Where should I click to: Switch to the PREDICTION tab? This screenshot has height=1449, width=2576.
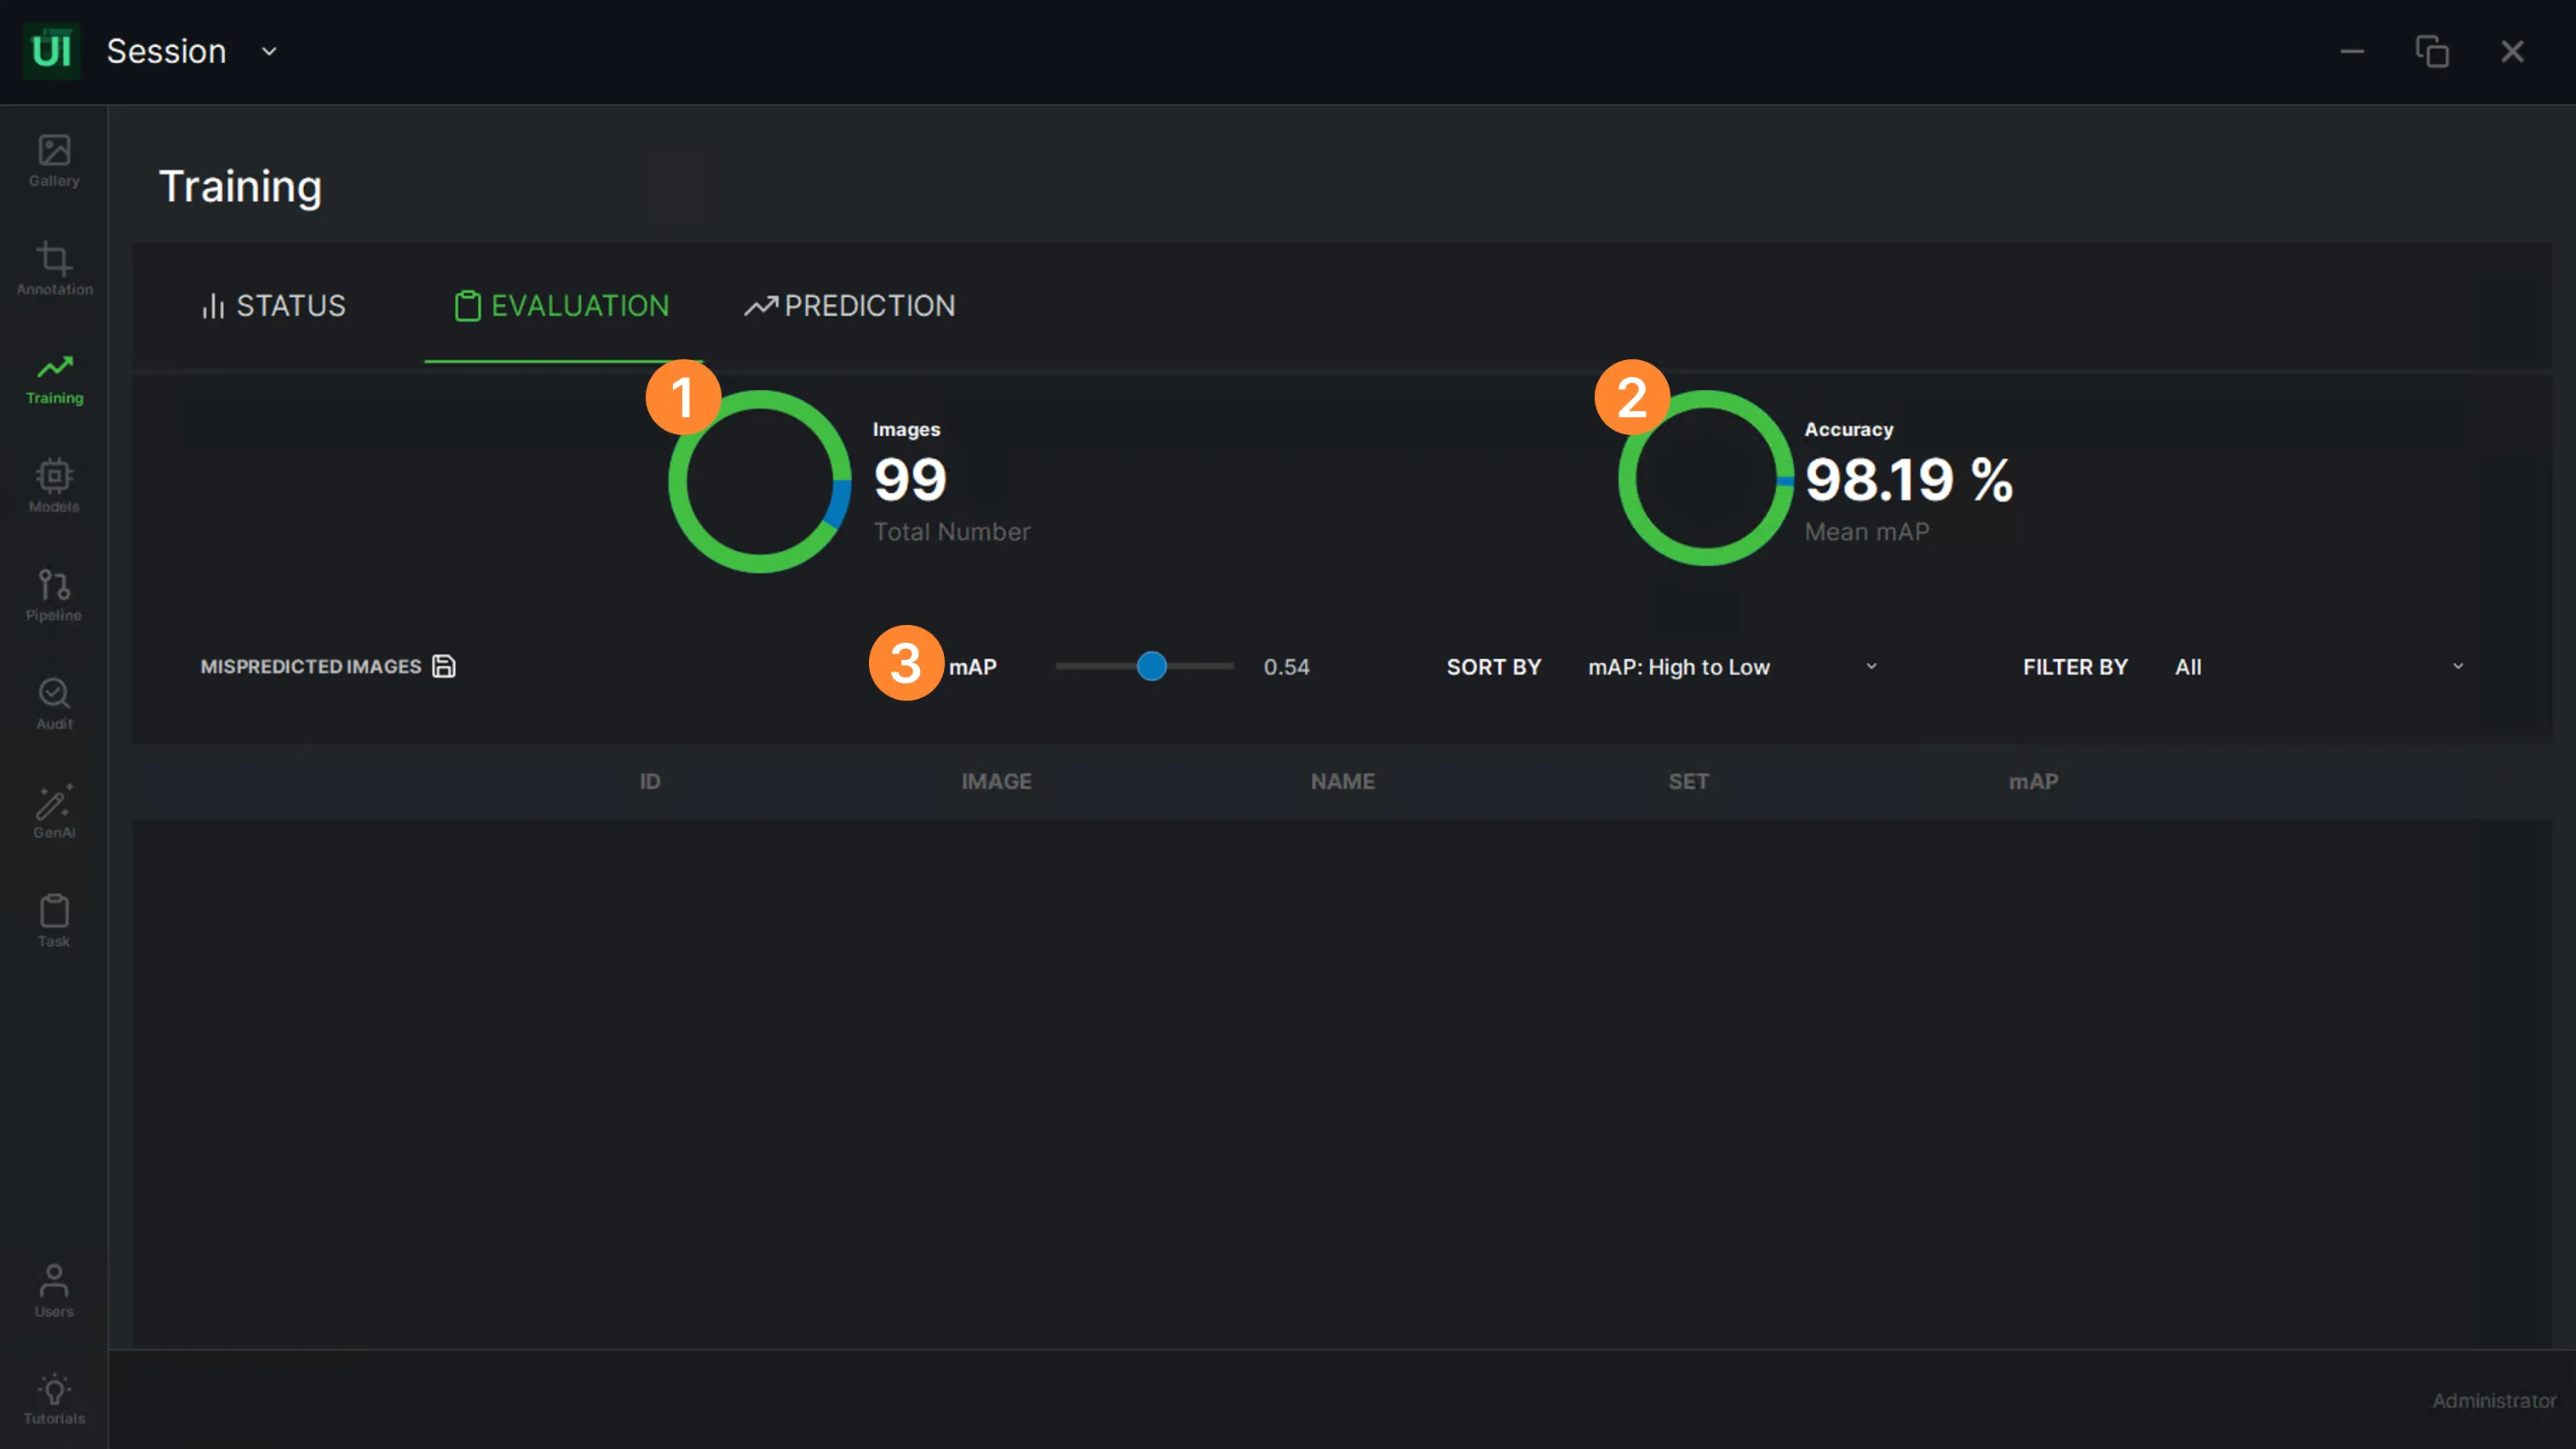pos(850,306)
